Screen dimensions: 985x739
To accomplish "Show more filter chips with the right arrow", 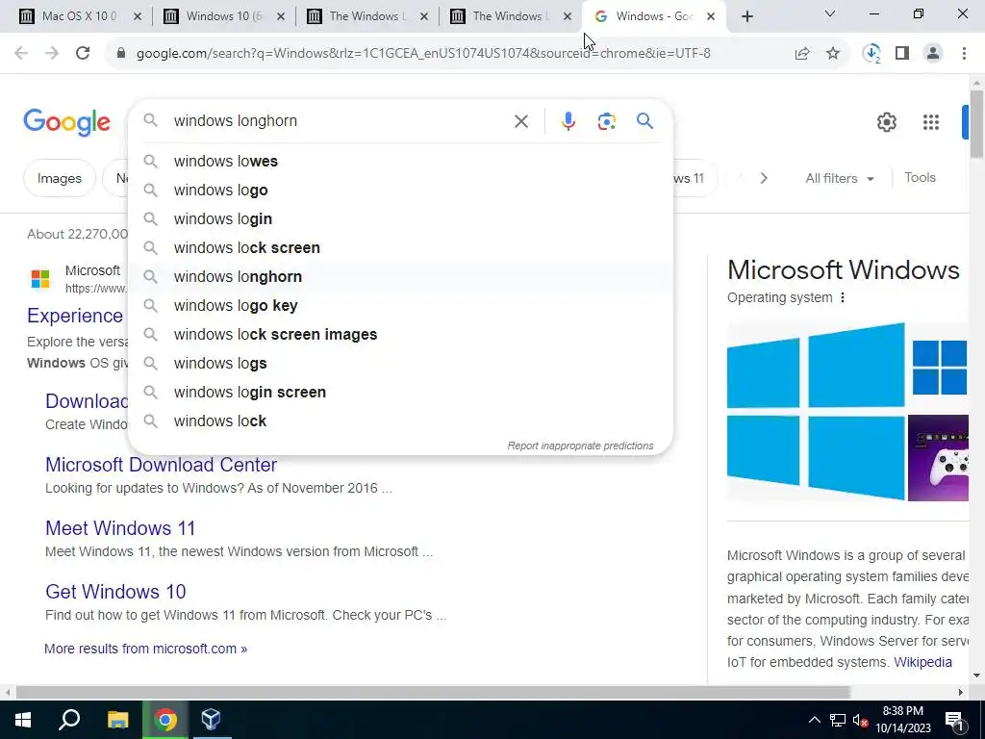I will (x=763, y=178).
